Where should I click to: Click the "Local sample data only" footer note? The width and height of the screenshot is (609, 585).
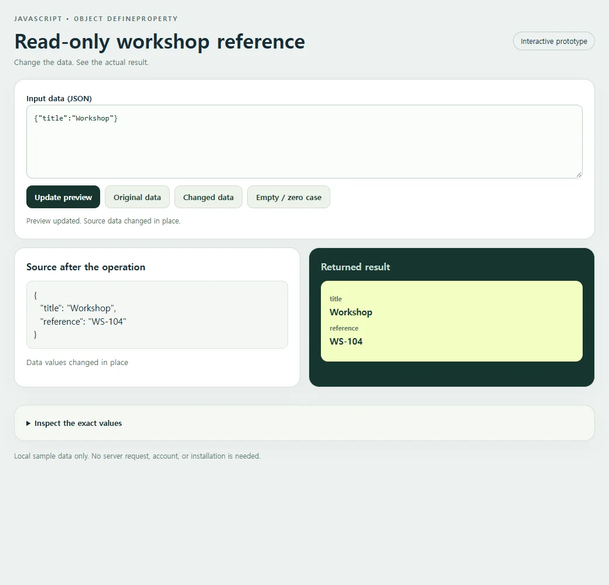[x=138, y=456]
